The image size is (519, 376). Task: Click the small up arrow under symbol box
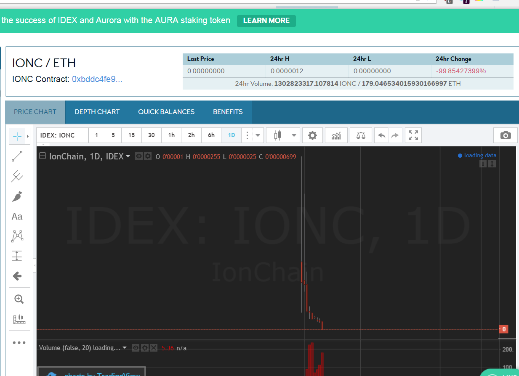click(x=44, y=145)
